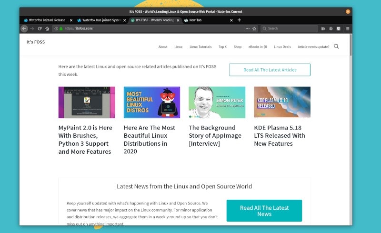This screenshot has width=381, height=233.
Task: Reload the page with the refresh icon
Action: pyautogui.click(x=40, y=28)
